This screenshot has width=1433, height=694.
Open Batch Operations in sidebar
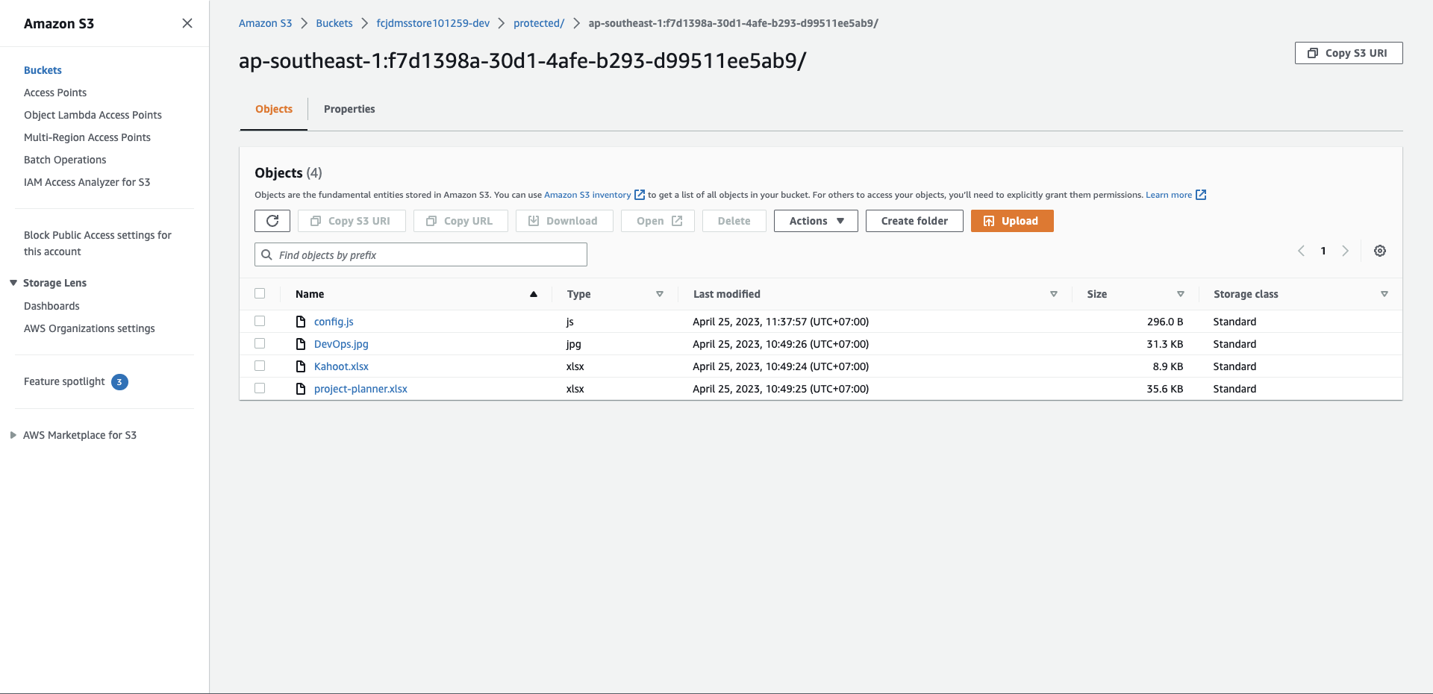(65, 160)
